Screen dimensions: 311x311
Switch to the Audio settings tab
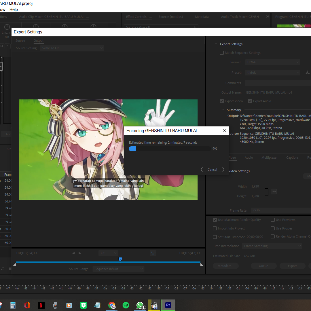(x=249, y=158)
